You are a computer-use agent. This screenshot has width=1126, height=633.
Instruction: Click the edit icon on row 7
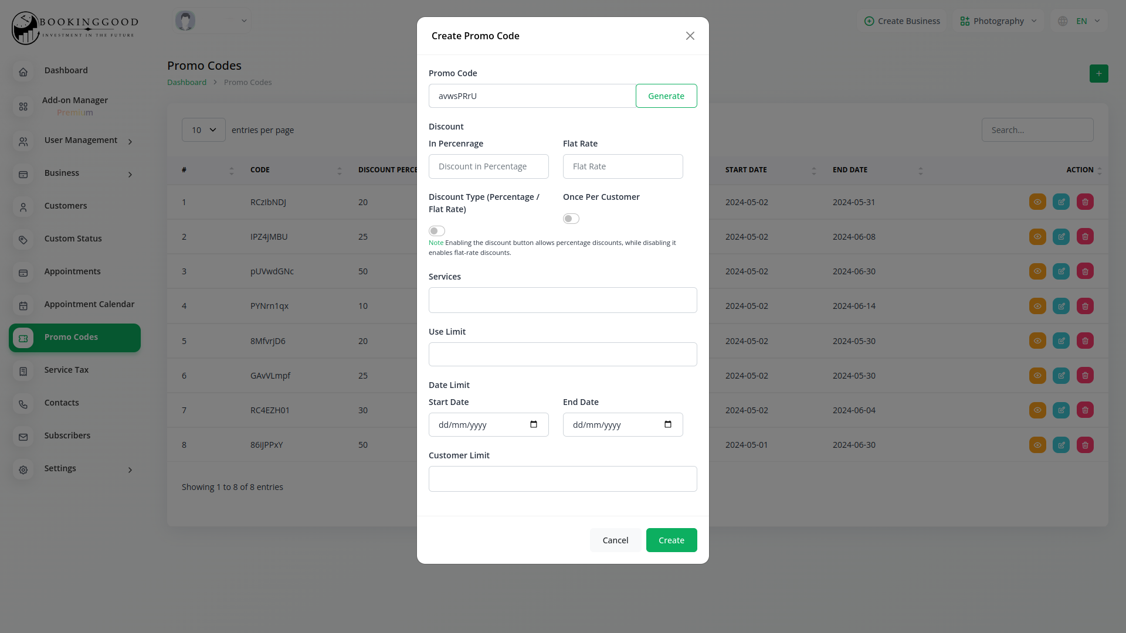pyautogui.click(x=1061, y=410)
